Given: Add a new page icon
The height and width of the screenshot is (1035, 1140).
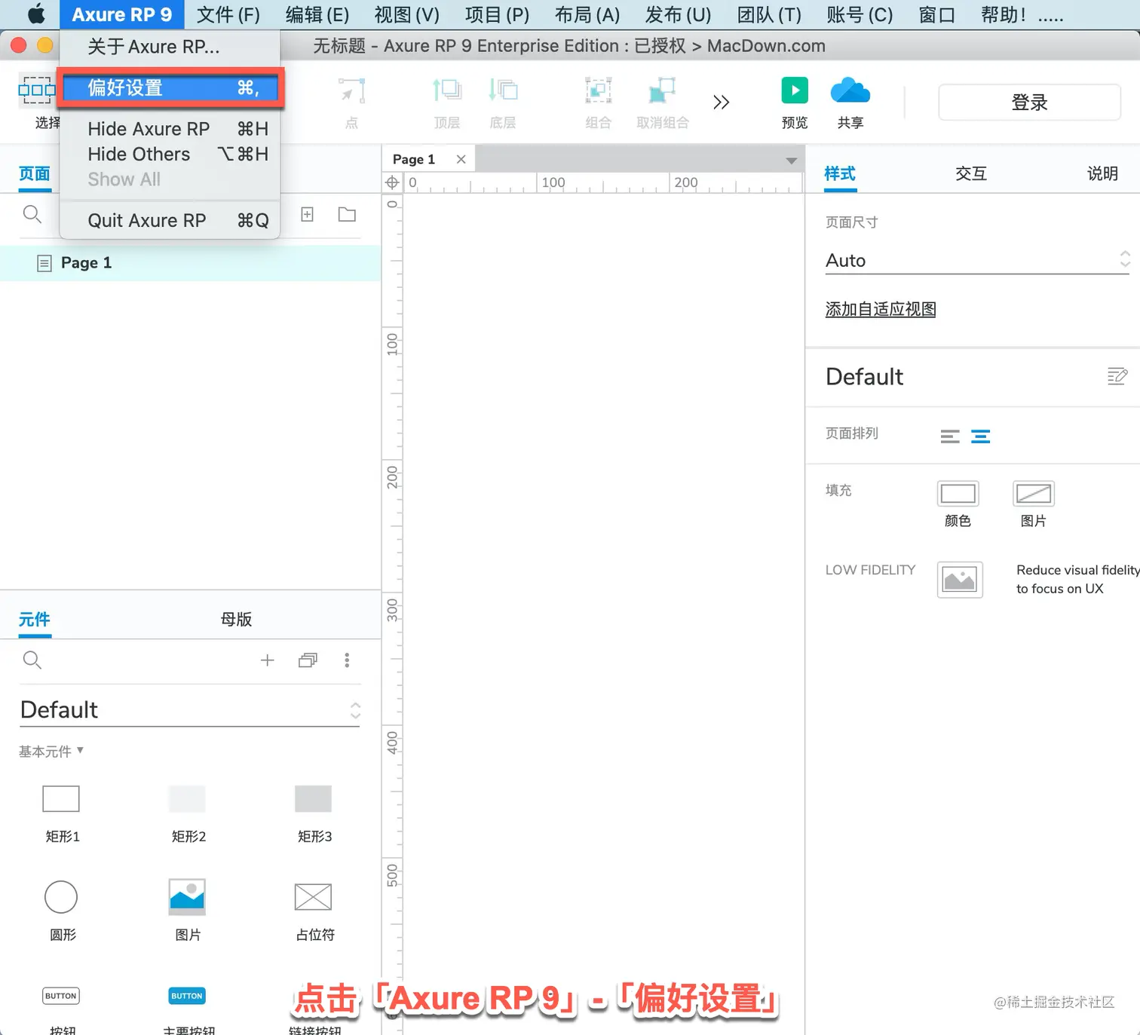Looking at the screenshot, I should [x=308, y=215].
